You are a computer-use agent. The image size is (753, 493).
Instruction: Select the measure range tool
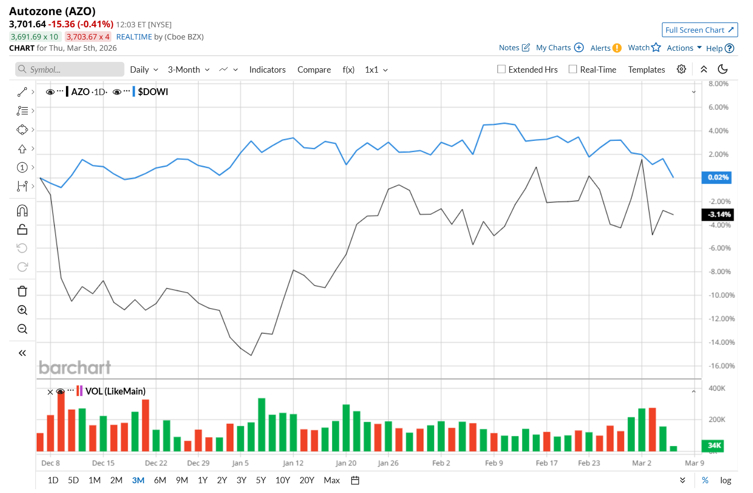click(x=22, y=186)
